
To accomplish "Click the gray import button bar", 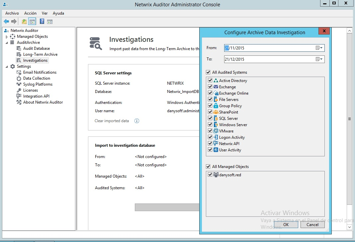I will tap(167, 207).
